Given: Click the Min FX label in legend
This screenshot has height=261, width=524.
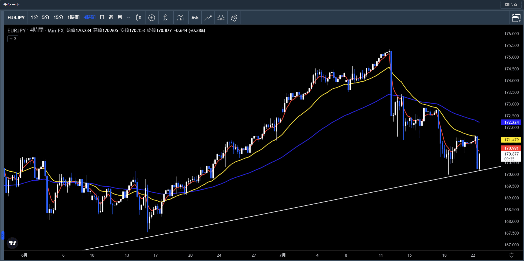Looking at the screenshot, I should coord(55,31).
